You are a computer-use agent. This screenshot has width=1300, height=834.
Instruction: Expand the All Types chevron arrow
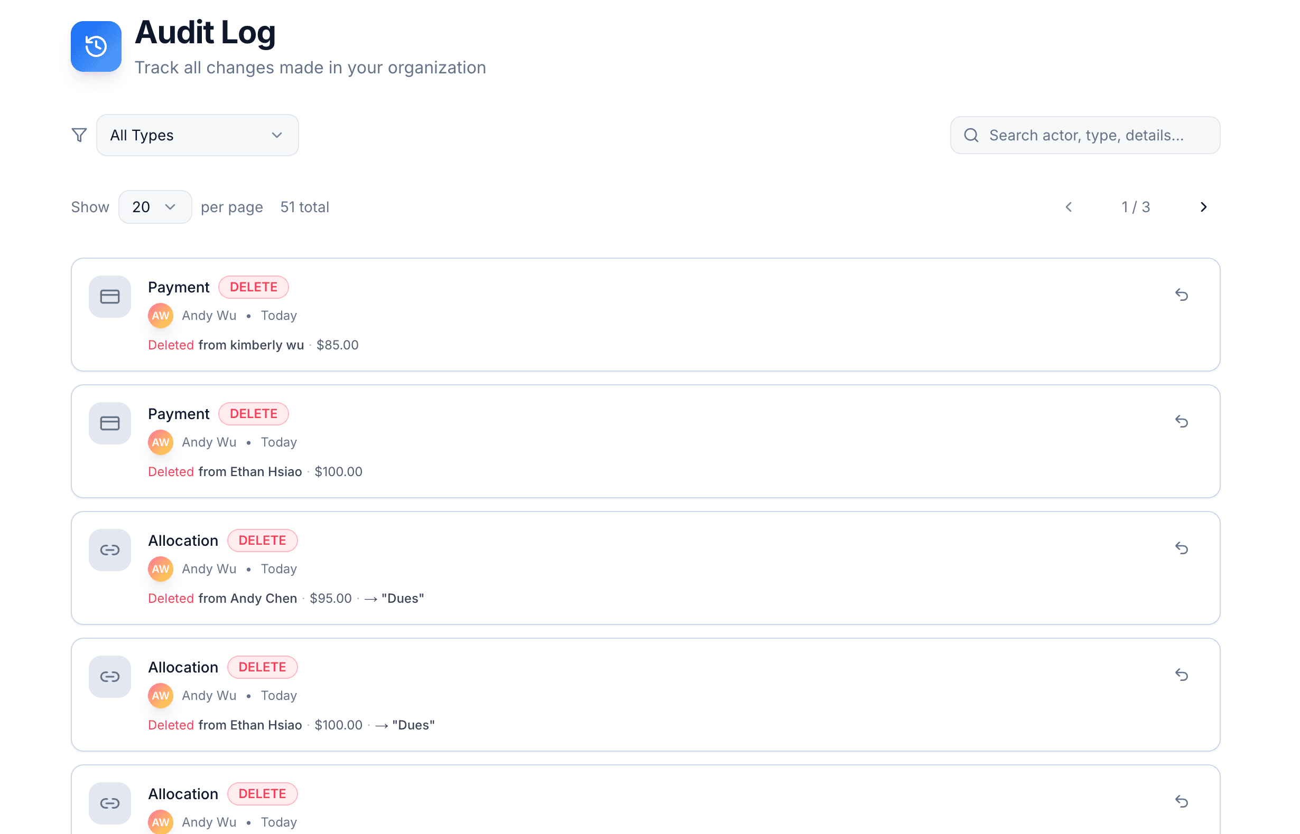point(277,135)
